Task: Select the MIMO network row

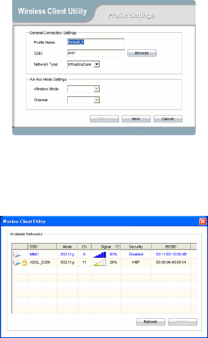Action: click(x=104, y=254)
